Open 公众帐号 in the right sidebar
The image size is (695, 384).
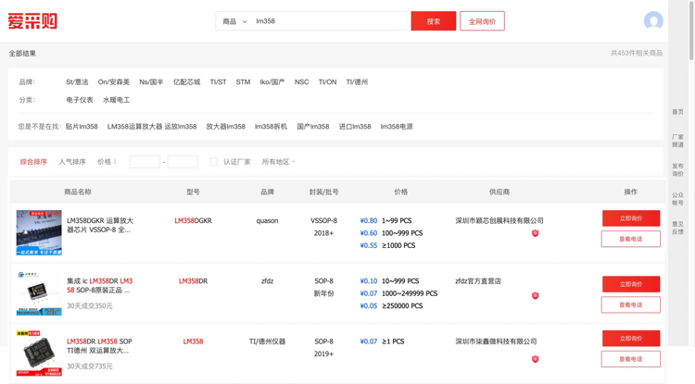pyautogui.click(x=677, y=199)
